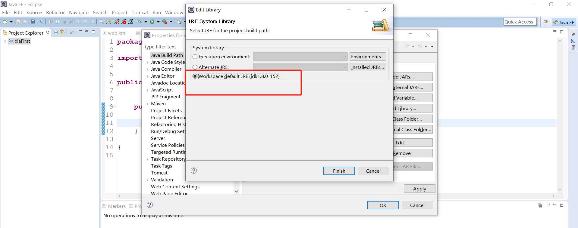Click the Save toolbar icon
The height and width of the screenshot is (228, 578).
(x=17, y=22)
